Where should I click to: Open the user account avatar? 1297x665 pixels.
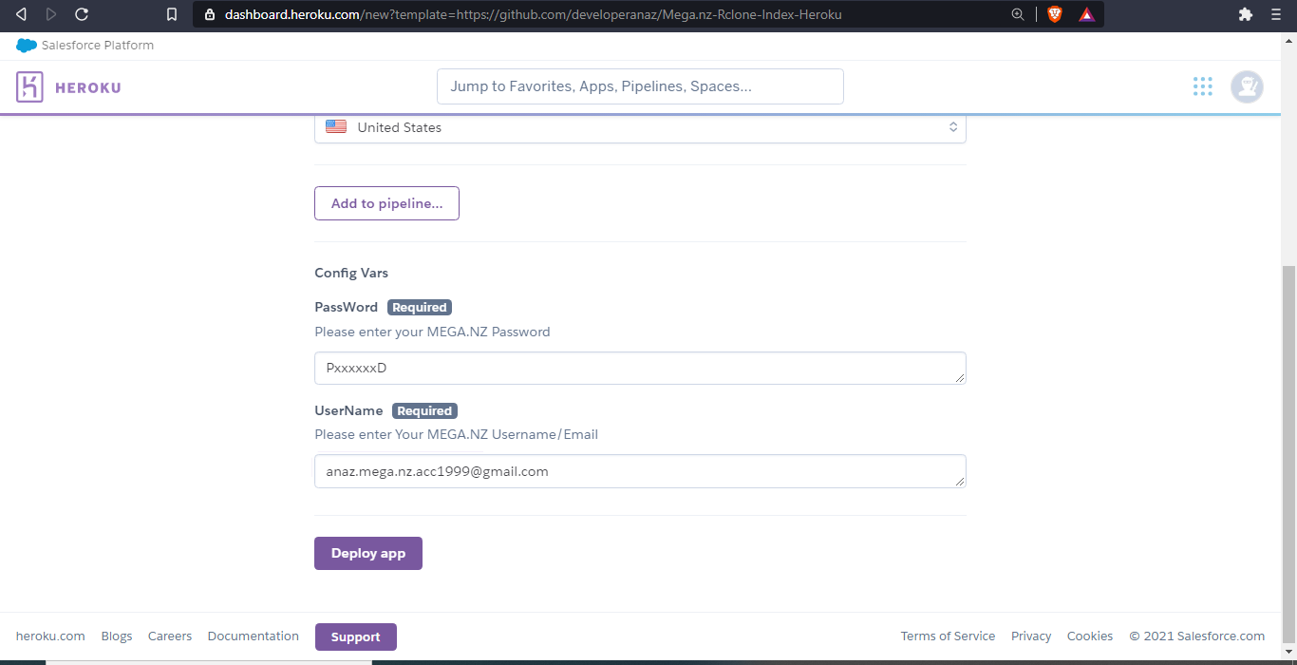pyautogui.click(x=1247, y=86)
